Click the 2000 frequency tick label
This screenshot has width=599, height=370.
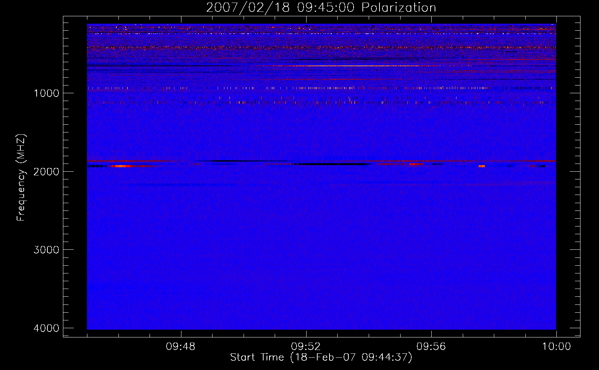(46, 171)
